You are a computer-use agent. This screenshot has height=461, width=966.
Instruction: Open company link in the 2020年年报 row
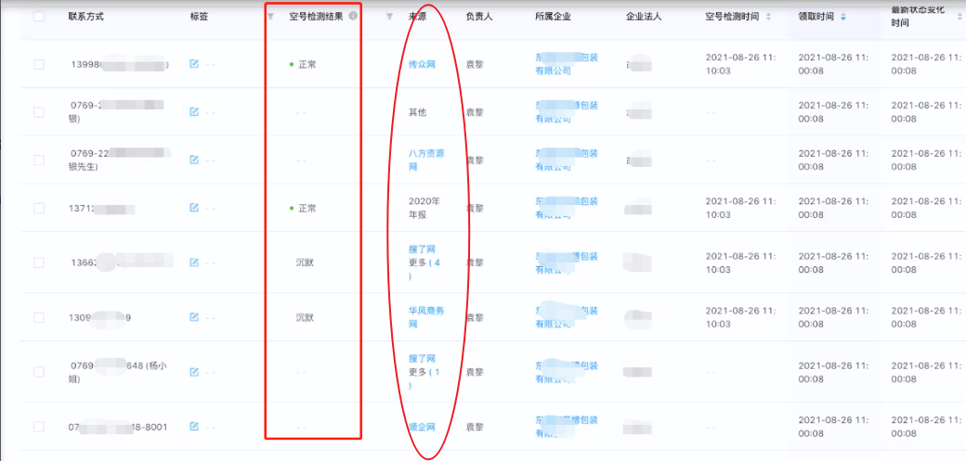[567, 208]
